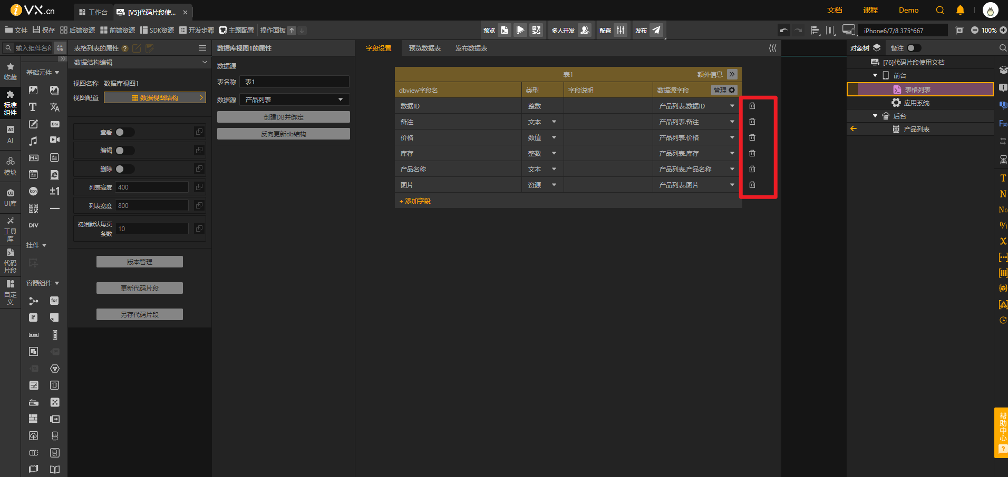Collapse the 容器组件 section
The width and height of the screenshot is (1008, 477).
coord(57,283)
